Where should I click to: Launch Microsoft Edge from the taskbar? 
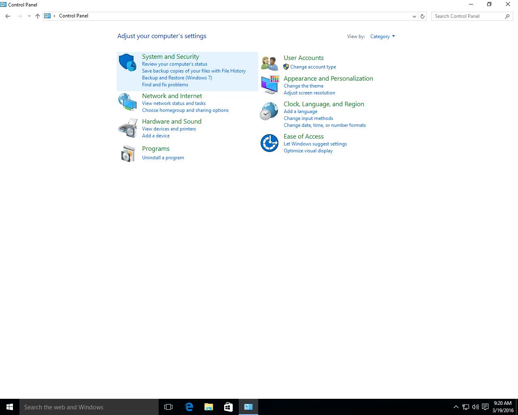[x=189, y=407]
